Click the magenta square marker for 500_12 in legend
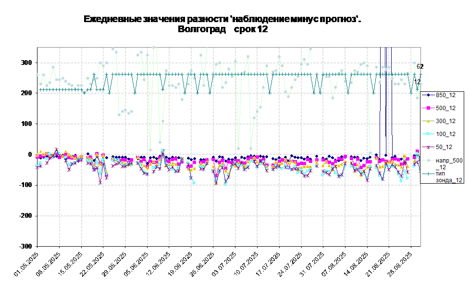The image size is (469, 288). (x=428, y=108)
